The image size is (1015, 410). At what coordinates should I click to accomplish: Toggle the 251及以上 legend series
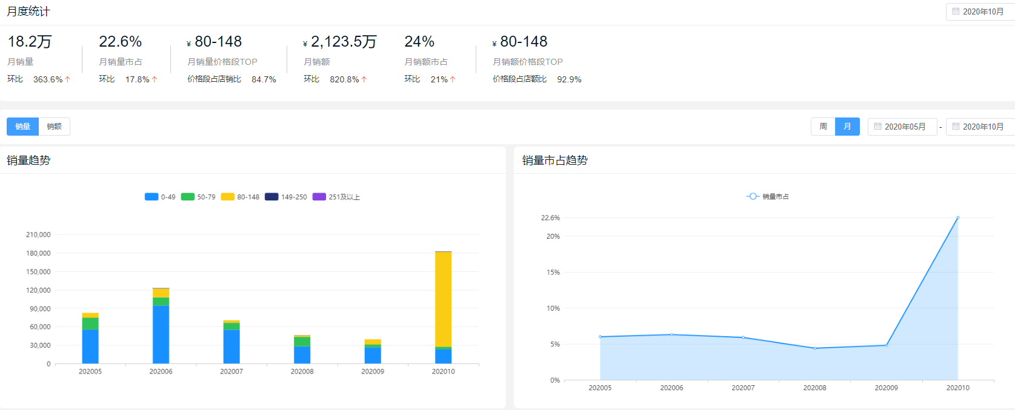pos(336,197)
